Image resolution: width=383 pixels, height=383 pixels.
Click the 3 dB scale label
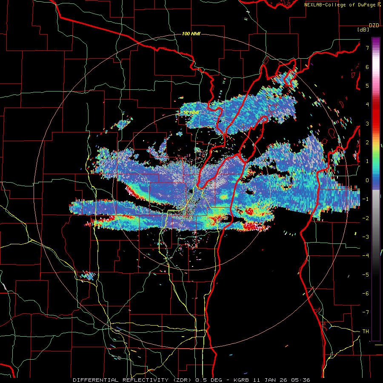(367, 123)
